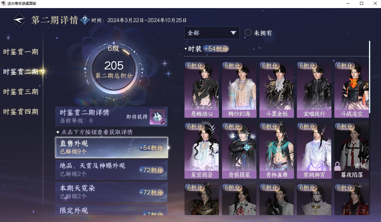Select the 鳞纱幻海 outfit card
381x222 pixels.
click(x=239, y=90)
